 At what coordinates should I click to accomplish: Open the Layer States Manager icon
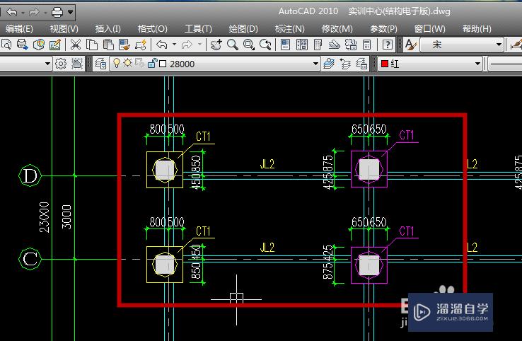click(361, 63)
